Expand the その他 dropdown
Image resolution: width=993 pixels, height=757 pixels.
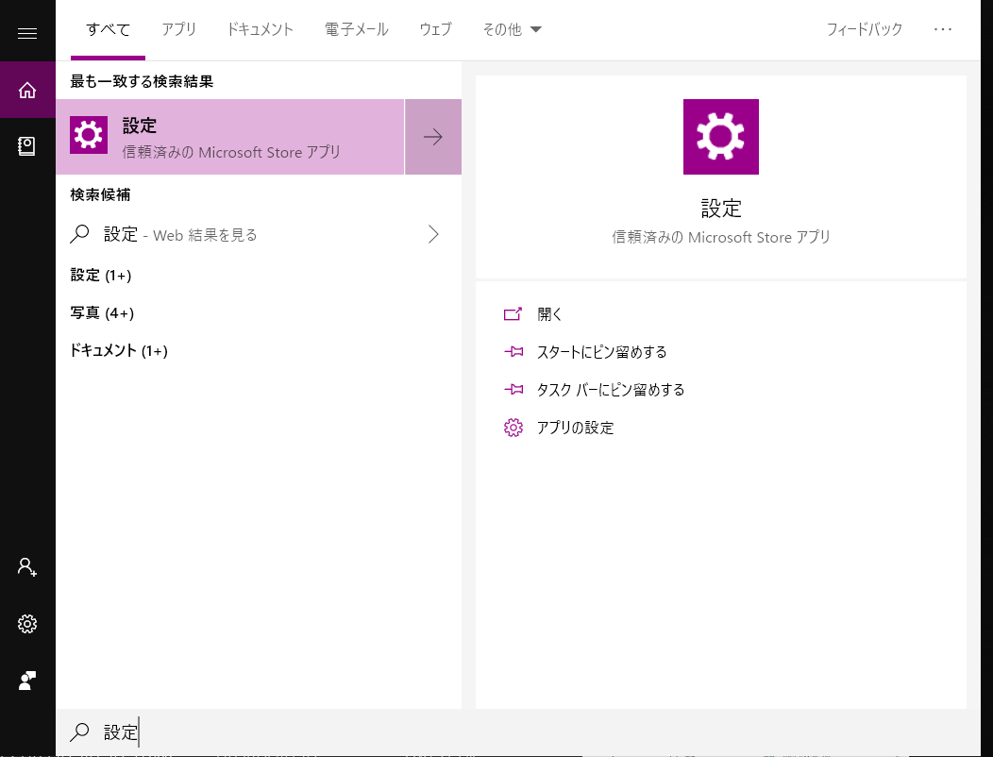pyautogui.click(x=512, y=29)
